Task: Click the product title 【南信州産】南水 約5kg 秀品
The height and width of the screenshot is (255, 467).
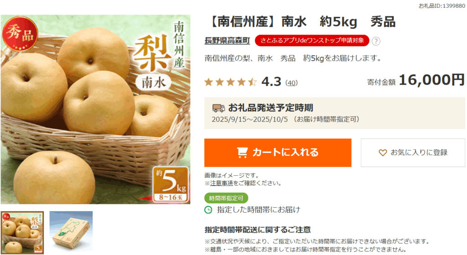Action: click(x=301, y=22)
